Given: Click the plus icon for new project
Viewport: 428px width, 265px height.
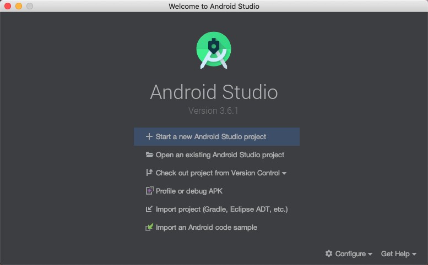Looking at the screenshot, I should (149, 136).
